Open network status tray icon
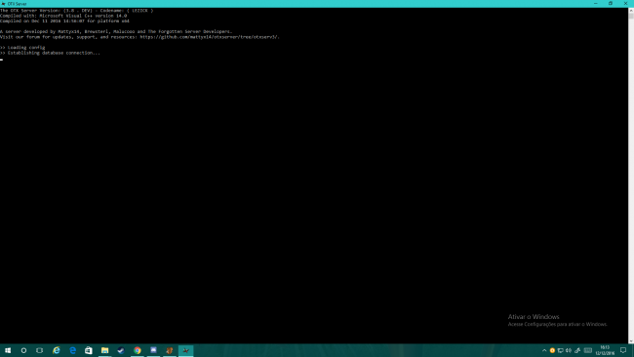This screenshot has width=634, height=357. coord(561,350)
